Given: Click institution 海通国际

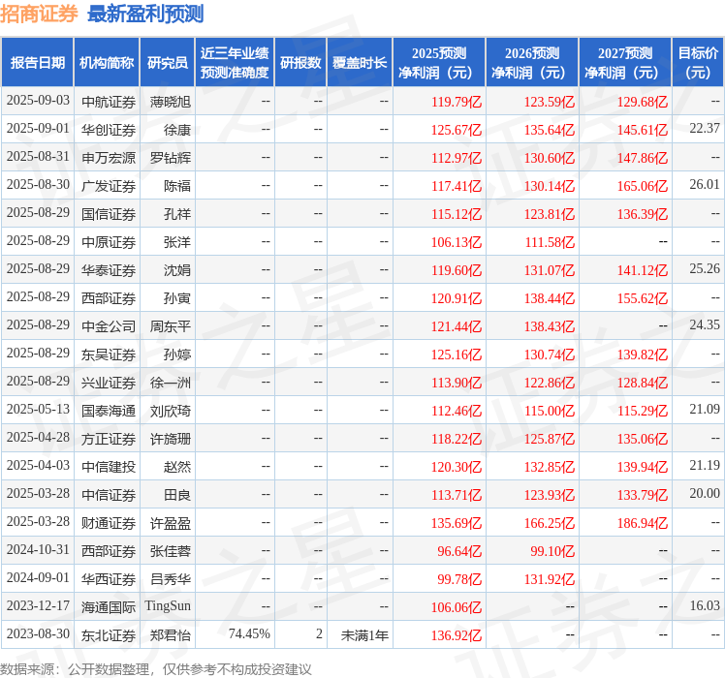Looking at the screenshot, I should 109,607.
